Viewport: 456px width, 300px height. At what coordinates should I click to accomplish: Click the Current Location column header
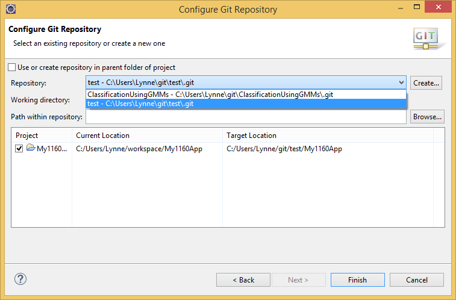coord(147,136)
